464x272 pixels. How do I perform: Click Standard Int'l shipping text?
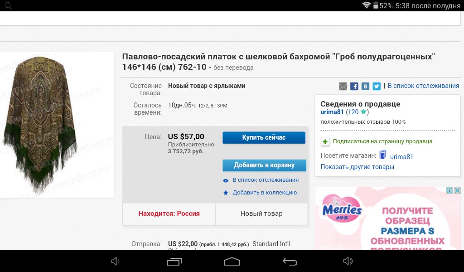coord(271,244)
